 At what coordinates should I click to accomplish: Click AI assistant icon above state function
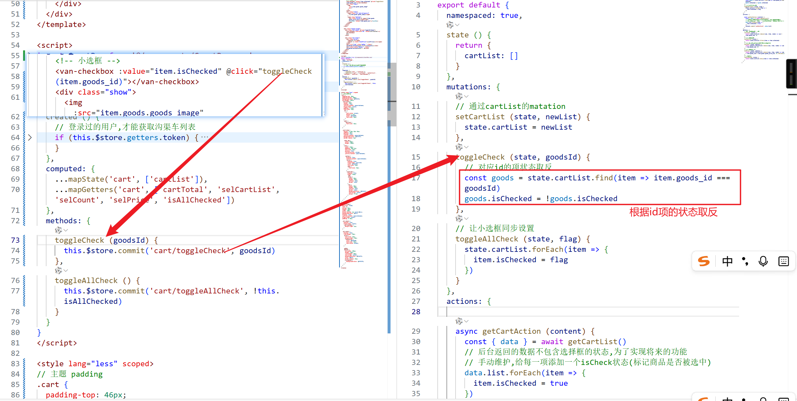point(450,25)
